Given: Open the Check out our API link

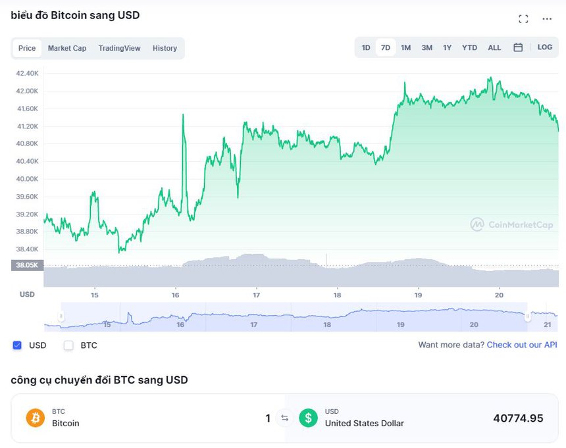Looking at the screenshot, I should coord(522,345).
